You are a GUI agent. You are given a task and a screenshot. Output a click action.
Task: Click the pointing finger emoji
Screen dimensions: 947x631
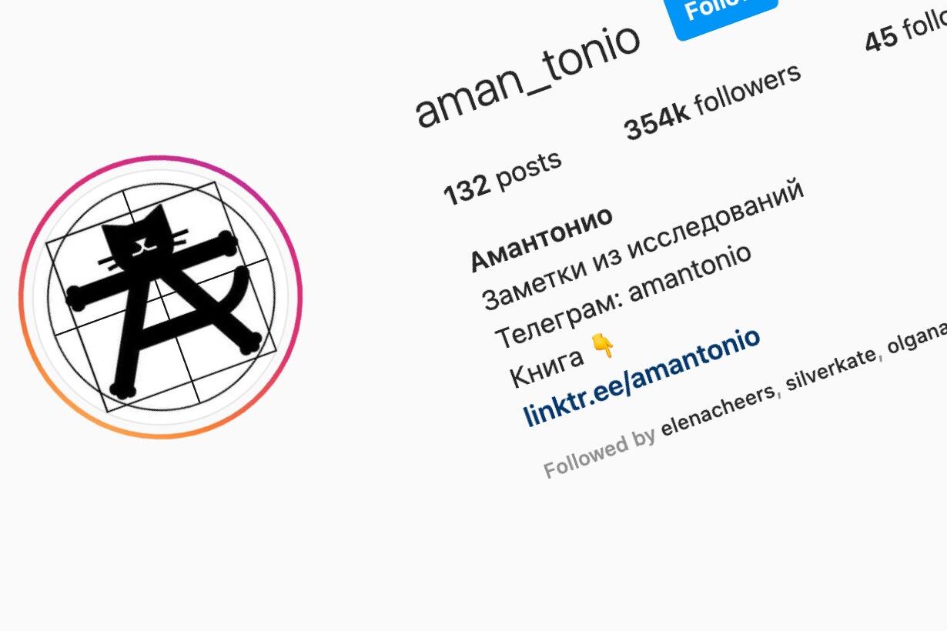pyautogui.click(x=604, y=346)
